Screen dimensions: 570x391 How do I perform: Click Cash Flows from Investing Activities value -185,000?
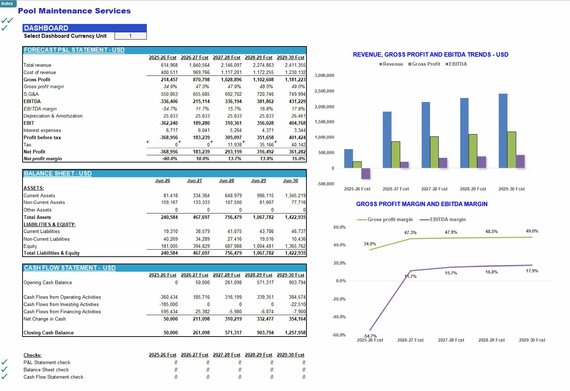pyautogui.click(x=169, y=305)
